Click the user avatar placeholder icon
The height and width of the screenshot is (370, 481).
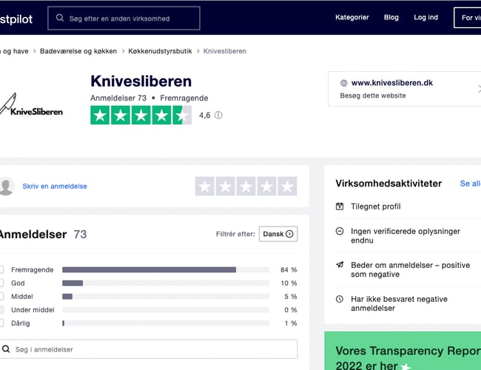coord(6,186)
